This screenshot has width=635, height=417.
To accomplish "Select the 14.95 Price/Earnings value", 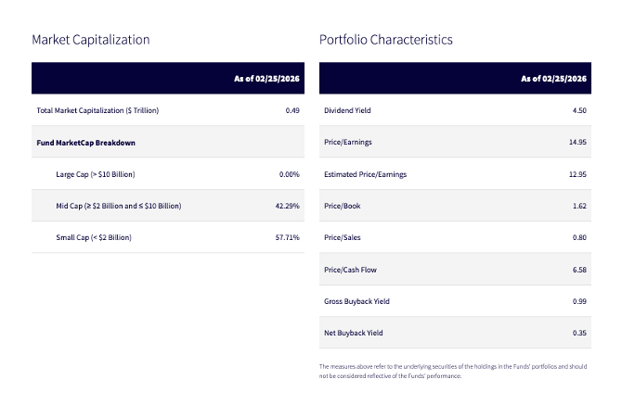I will [577, 143].
